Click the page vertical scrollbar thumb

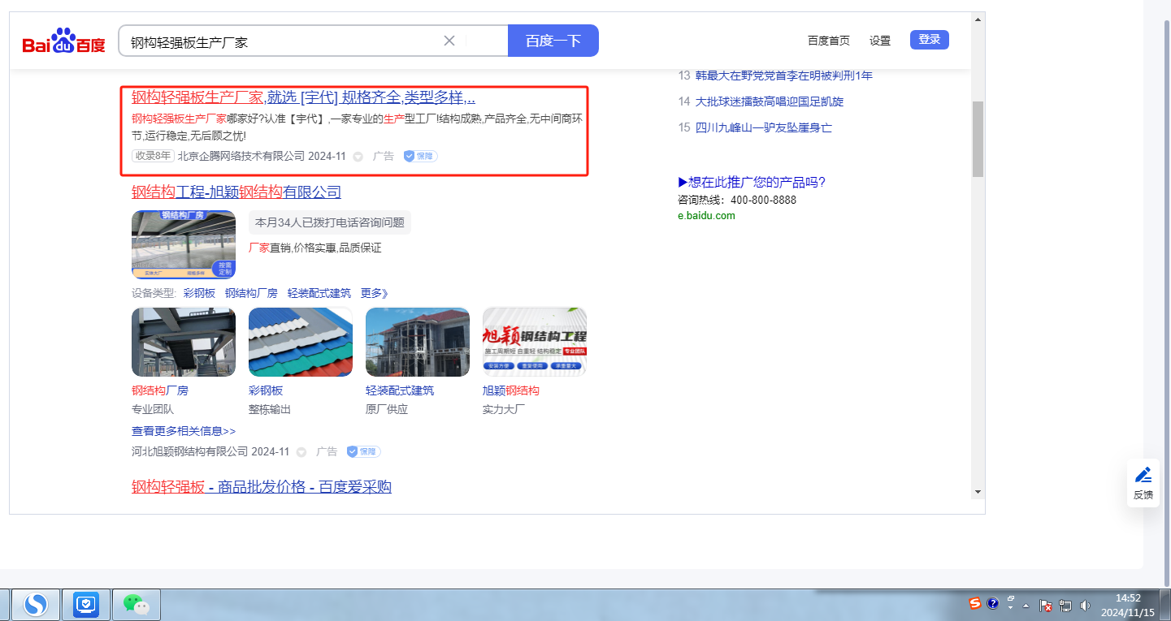tap(978, 138)
